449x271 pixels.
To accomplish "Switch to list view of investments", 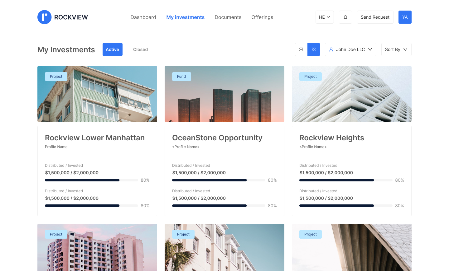I will point(301,49).
